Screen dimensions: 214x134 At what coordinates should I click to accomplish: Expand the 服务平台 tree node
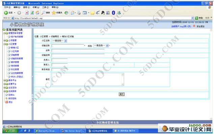[x=4, y=80]
